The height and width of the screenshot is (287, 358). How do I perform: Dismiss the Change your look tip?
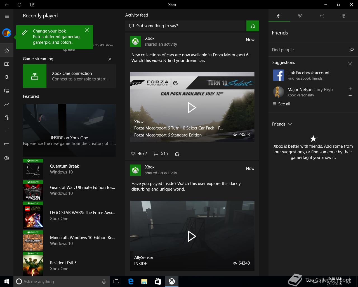pyautogui.click(x=87, y=30)
